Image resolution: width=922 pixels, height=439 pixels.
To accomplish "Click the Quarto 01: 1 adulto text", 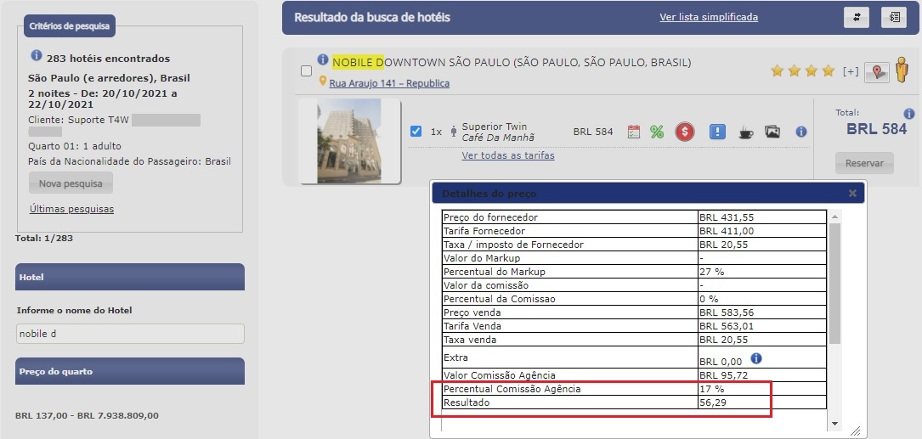I will click(75, 146).
